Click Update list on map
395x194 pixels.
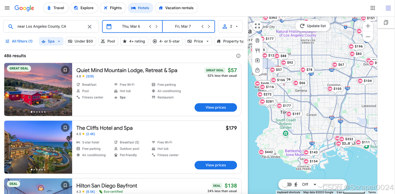click(313, 26)
